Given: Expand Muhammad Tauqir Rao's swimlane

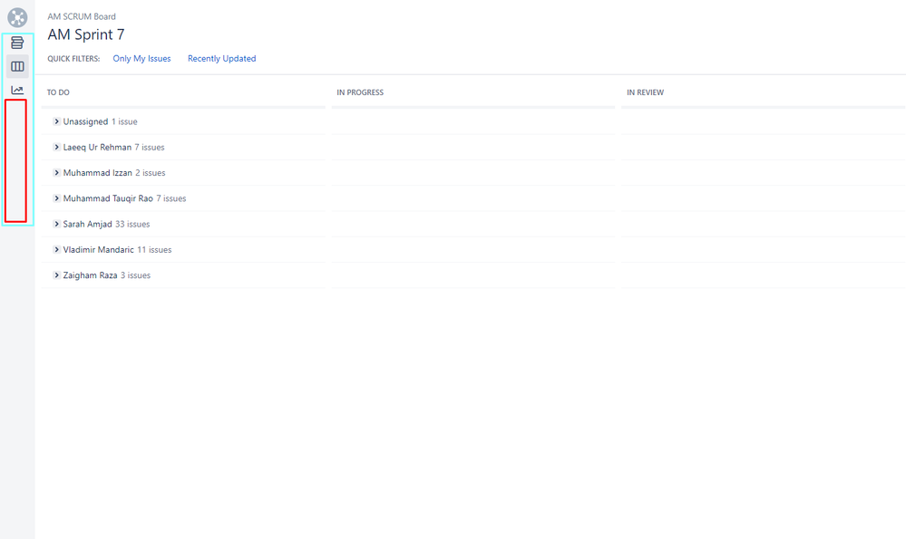Looking at the screenshot, I should pyautogui.click(x=56, y=198).
